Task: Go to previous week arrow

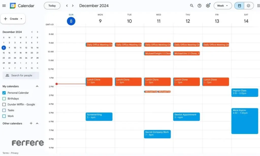Action: (67, 6)
